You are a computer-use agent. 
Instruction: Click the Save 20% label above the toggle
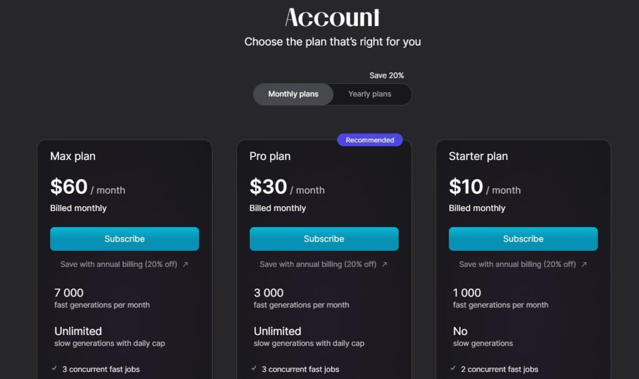click(x=386, y=76)
